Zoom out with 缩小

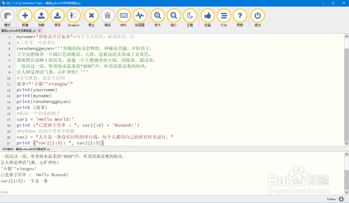click(173, 18)
